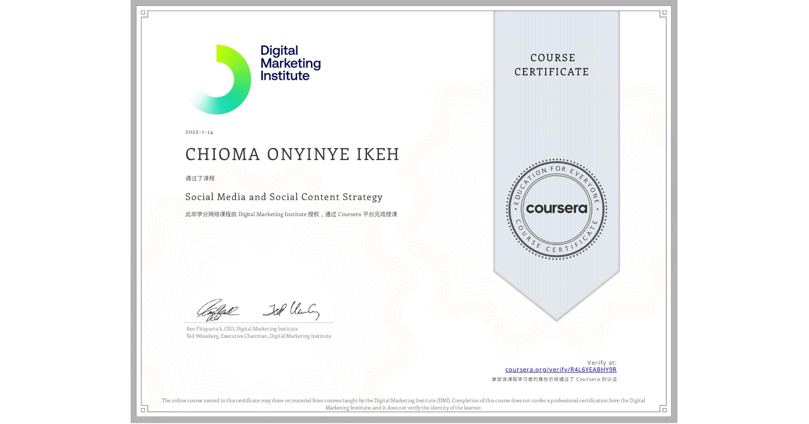This screenshot has width=809, height=424.
Task: Select the date 2022-1-14
Action: pyautogui.click(x=199, y=132)
